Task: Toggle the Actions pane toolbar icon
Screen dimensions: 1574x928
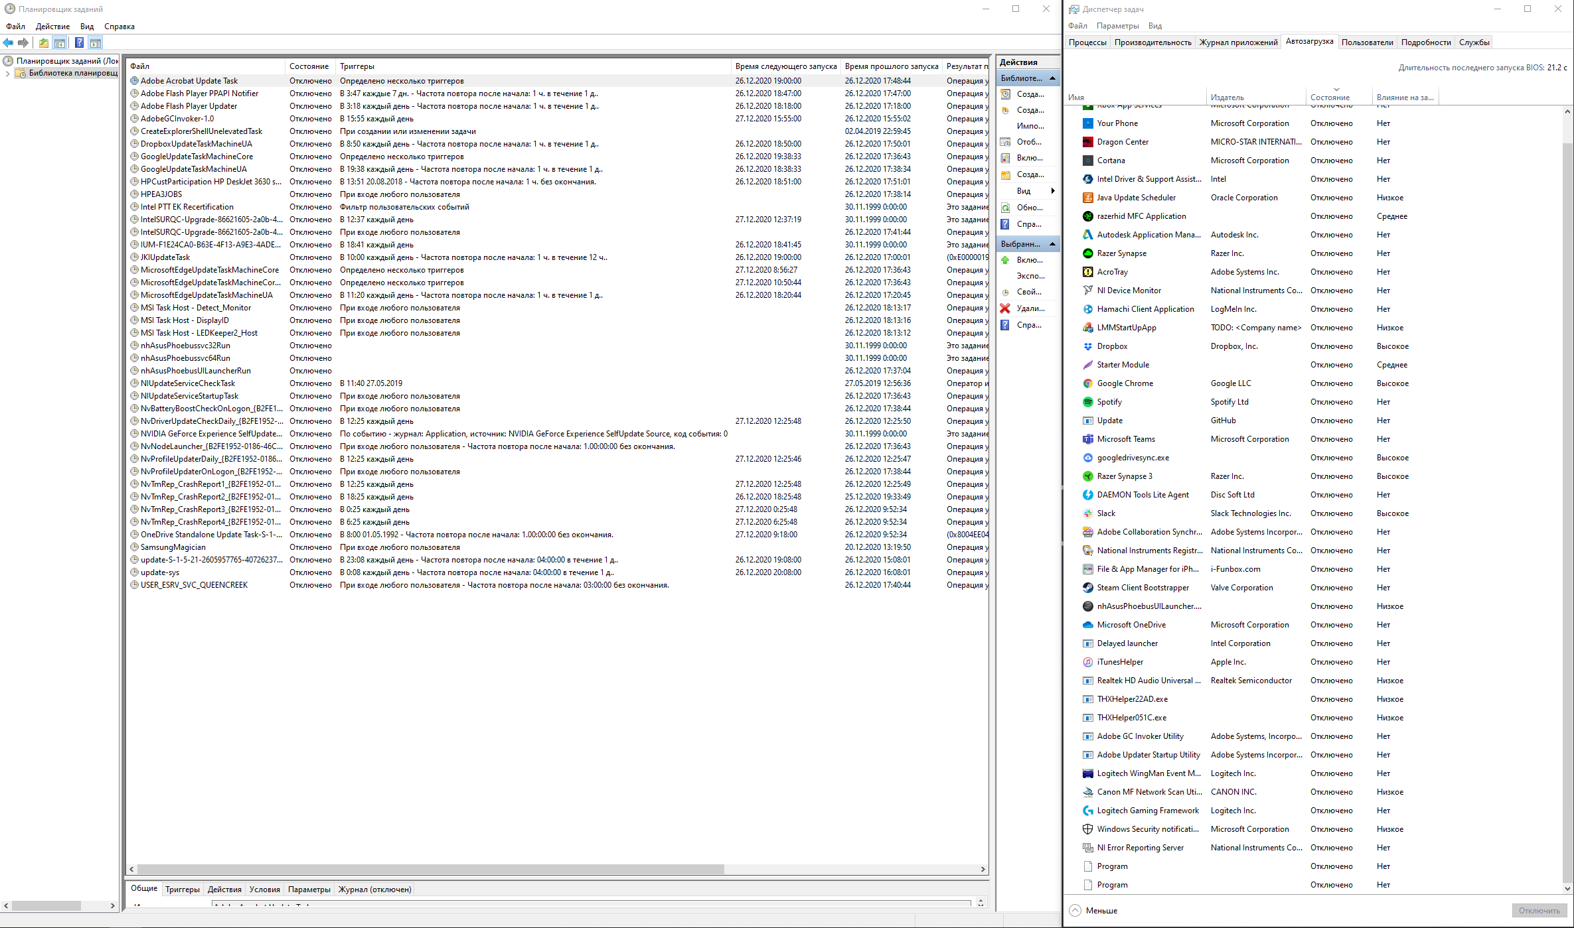Action: pyautogui.click(x=96, y=42)
